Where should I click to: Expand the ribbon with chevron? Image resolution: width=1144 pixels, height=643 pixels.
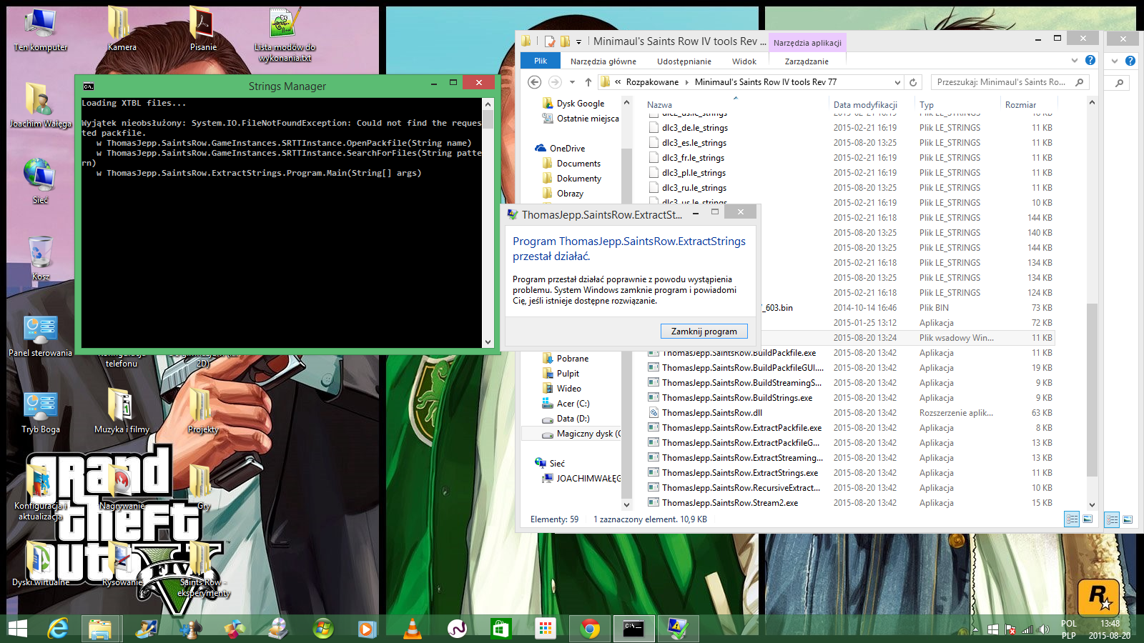(1074, 61)
